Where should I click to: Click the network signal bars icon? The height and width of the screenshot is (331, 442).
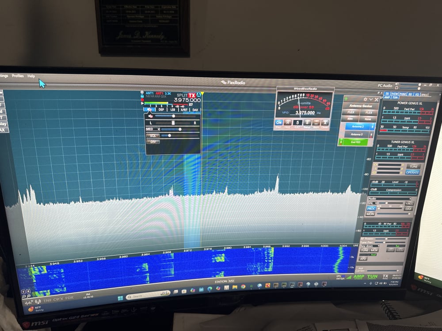[349, 277]
